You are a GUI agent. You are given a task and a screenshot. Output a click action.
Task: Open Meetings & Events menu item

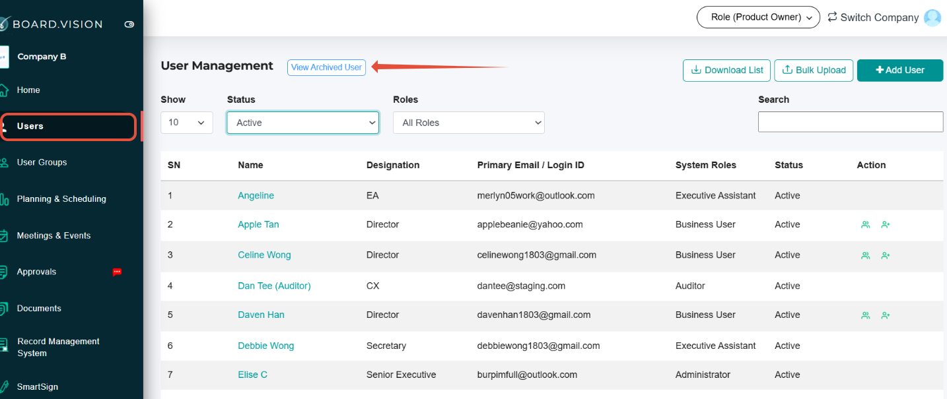tap(53, 235)
